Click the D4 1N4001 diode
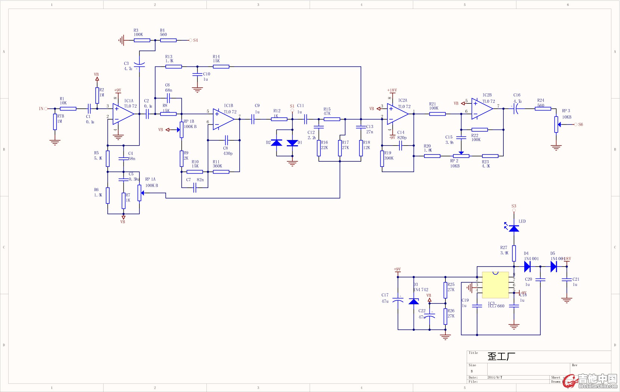620x392 pixels. coord(527,267)
